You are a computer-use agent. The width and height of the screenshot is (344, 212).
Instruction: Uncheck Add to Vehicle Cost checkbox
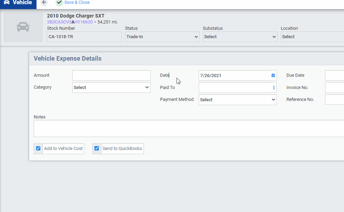[x=38, y=149]
